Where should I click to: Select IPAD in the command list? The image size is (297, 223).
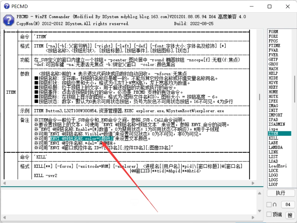(x=273, y=120)
